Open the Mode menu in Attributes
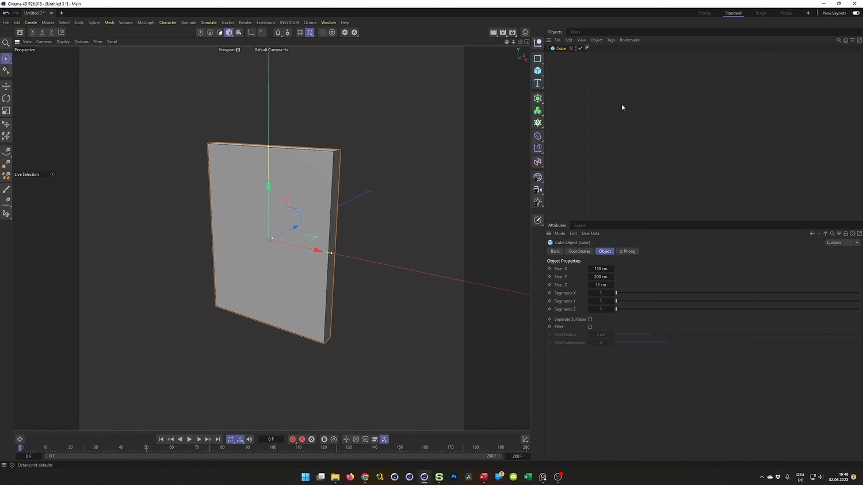Image resolution: width=863 pixels, height=485 pixels. 560,233
